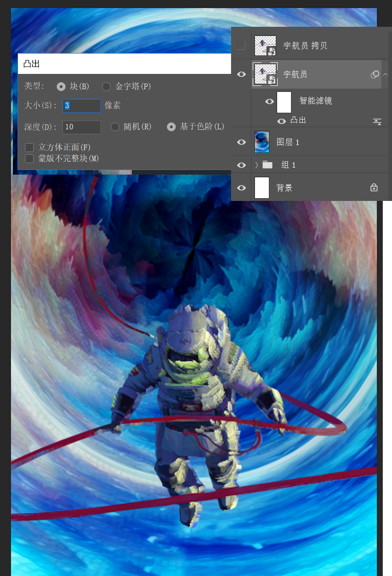The height and width of the screenshot is (576, 392).
Task: Click the 背景 layer thumbnail
Action: tap(262, 188)
